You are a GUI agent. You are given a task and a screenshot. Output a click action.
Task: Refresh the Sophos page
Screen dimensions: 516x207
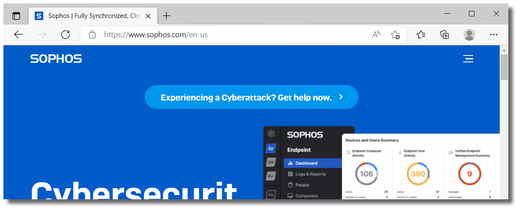[x=66, y=35]
